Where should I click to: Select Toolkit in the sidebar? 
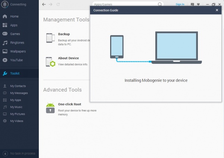point(15,73)
